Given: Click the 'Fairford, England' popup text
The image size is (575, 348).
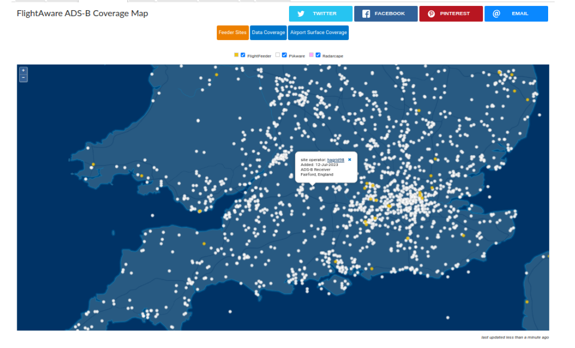Looking at the screenshot, I should coord(317,174).
